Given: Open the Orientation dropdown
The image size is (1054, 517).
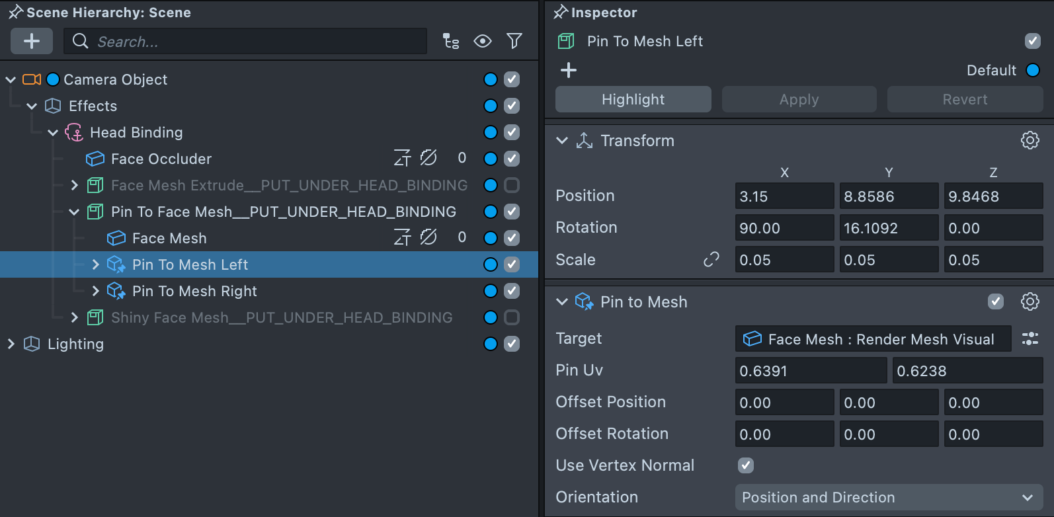Looking at the screenshot, I should (888, 497).
